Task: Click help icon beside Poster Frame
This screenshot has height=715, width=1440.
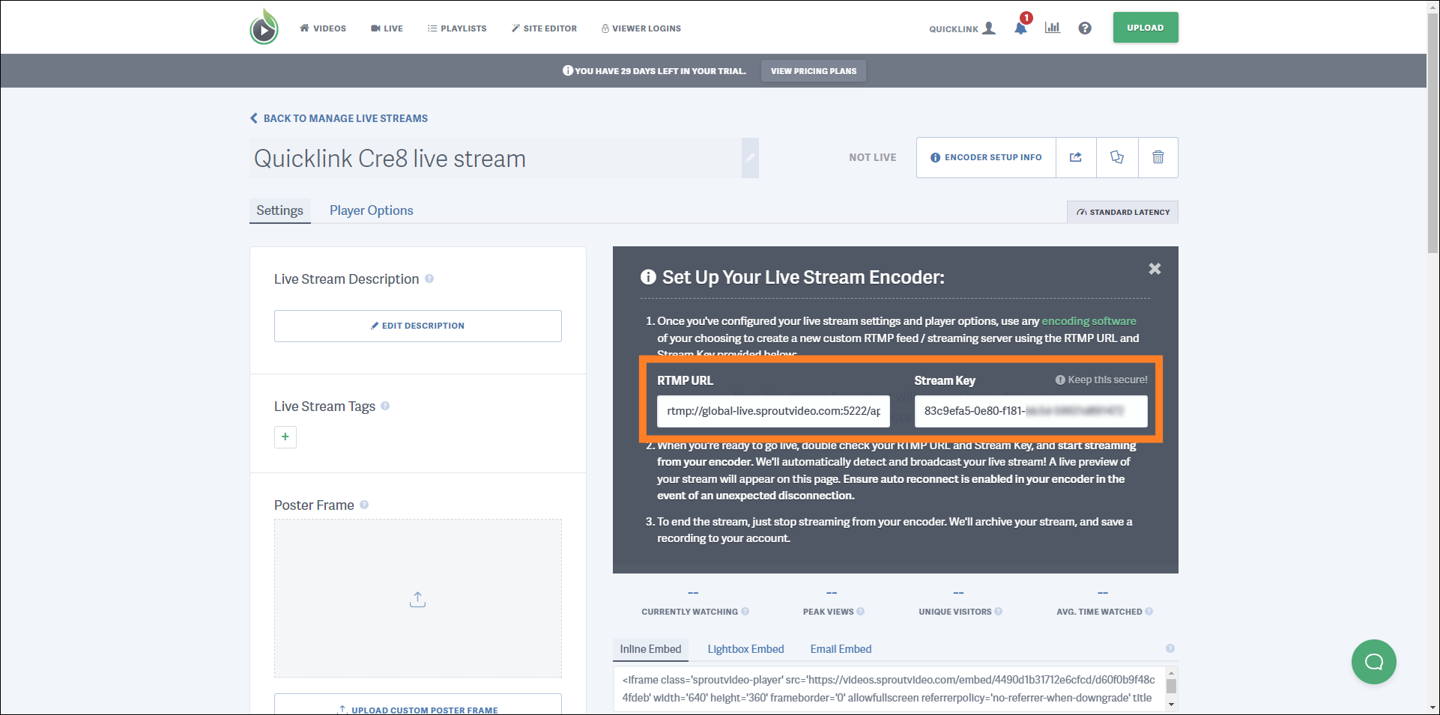Action: [364, 505]
